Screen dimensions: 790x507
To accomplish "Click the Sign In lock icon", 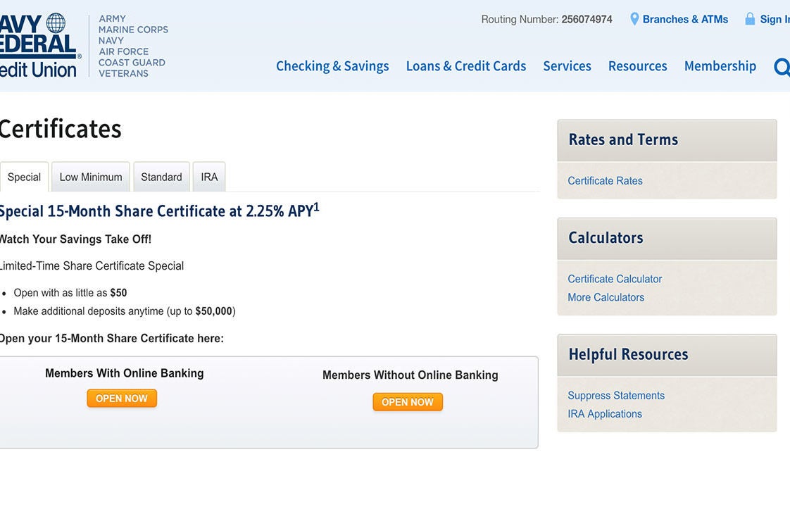I will point(750,19).
